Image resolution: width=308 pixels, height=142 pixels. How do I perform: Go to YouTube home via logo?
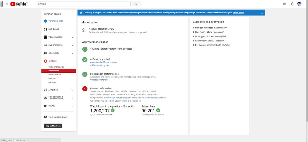pos(18,4)
